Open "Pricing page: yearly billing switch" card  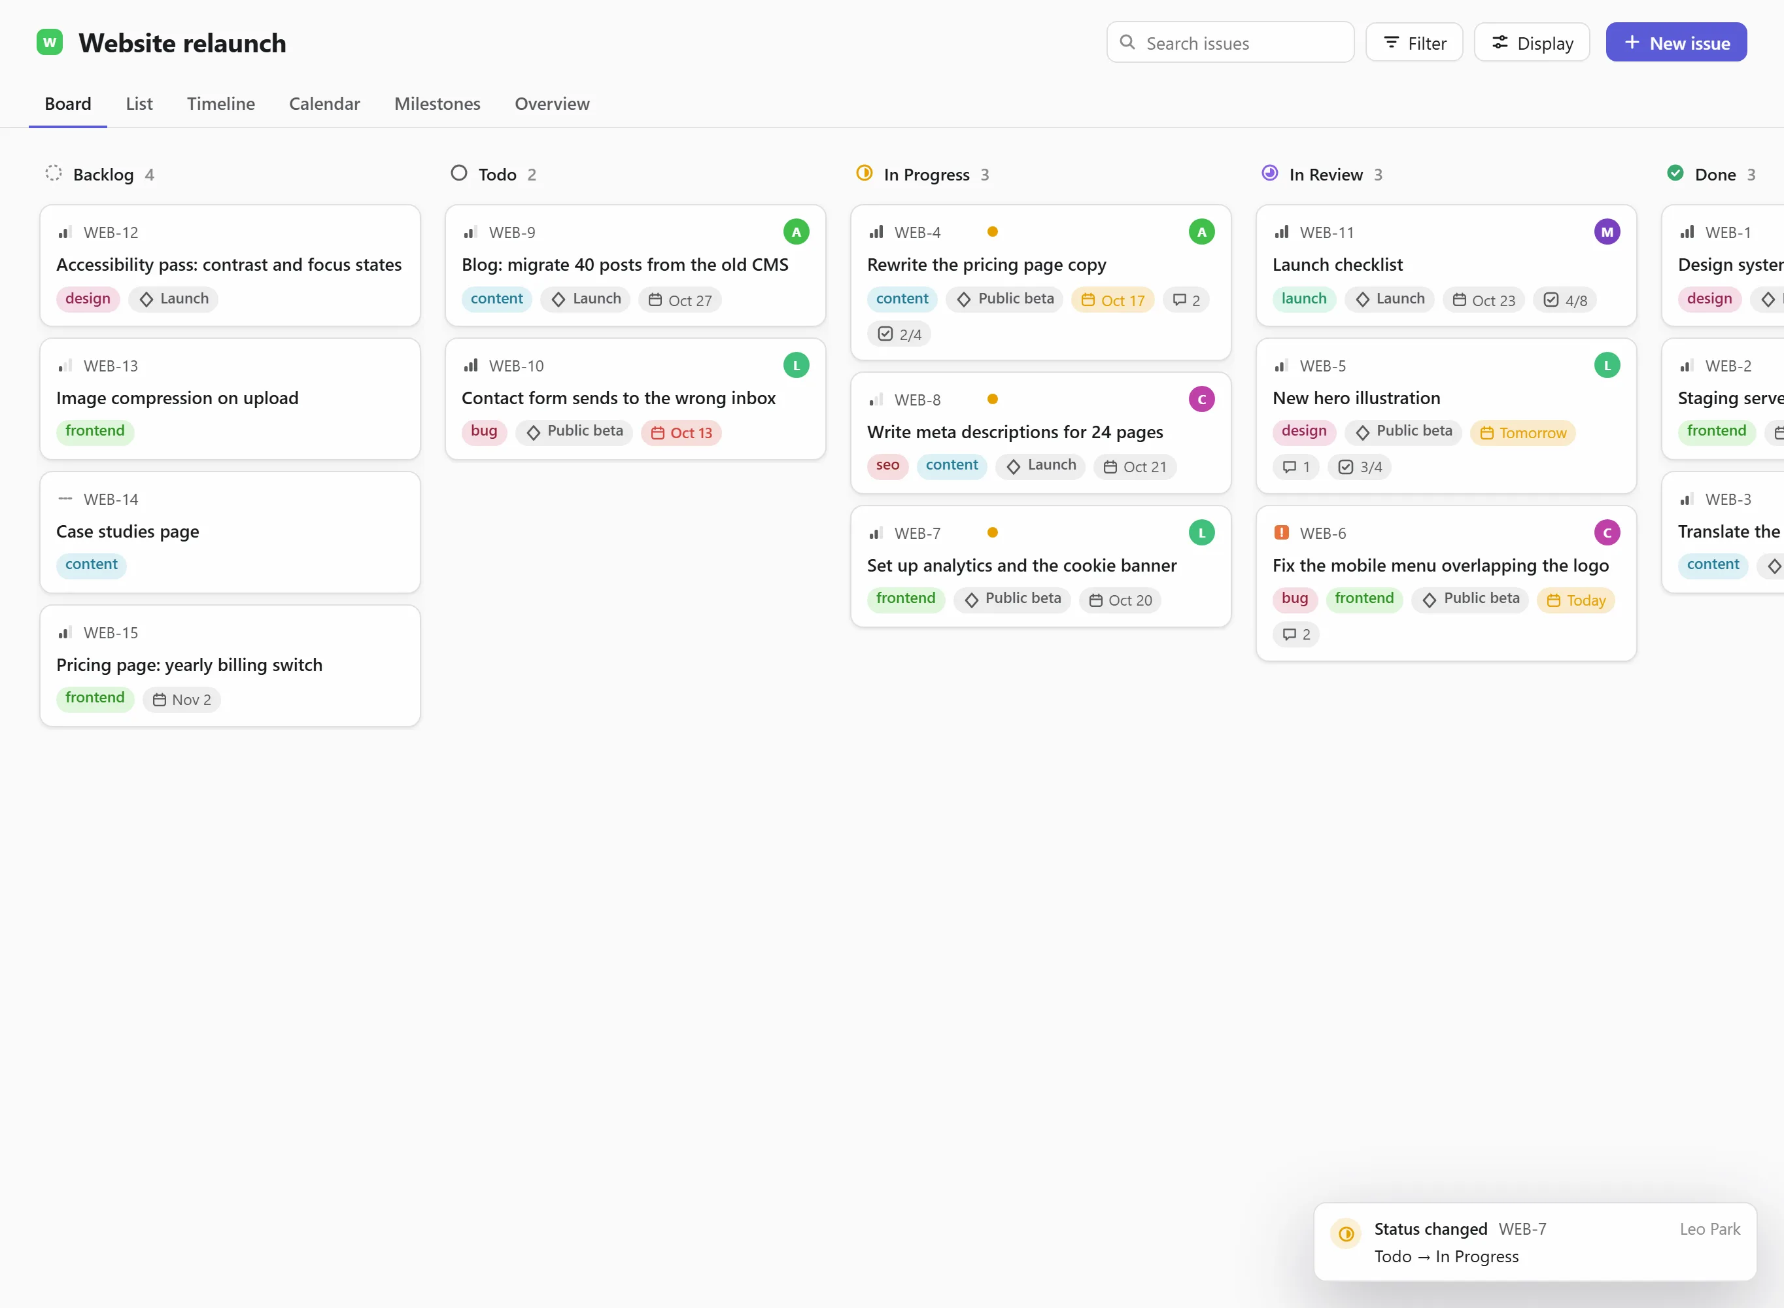230,666
